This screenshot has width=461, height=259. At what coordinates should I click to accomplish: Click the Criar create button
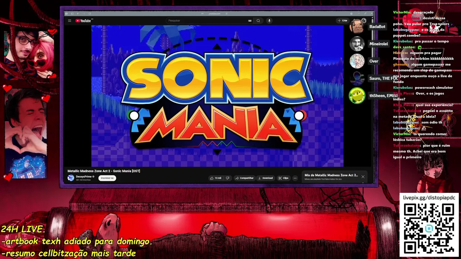(343, 21)
